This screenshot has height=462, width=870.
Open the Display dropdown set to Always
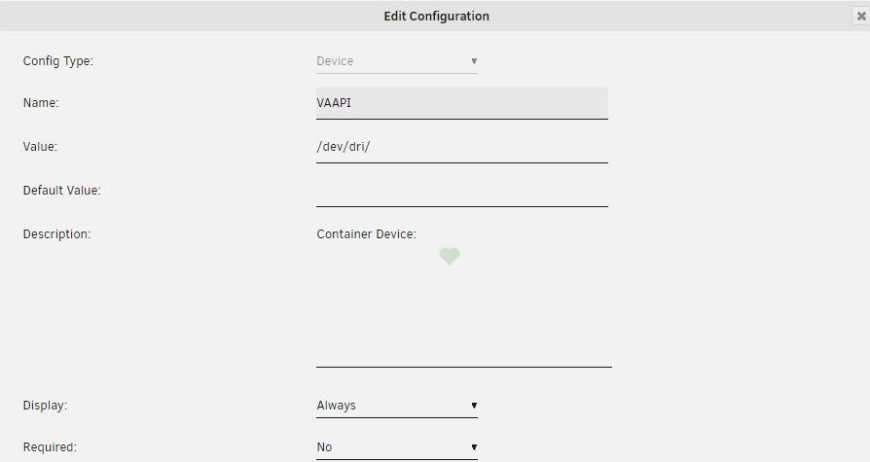pos(396,406)
